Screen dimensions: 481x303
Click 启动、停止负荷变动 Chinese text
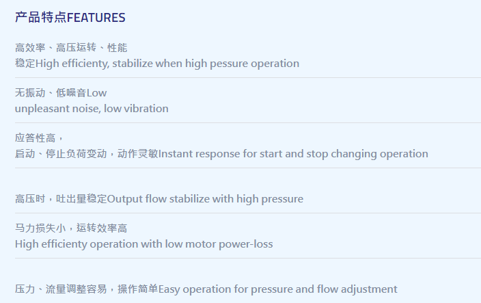click(x=61, y=154)
